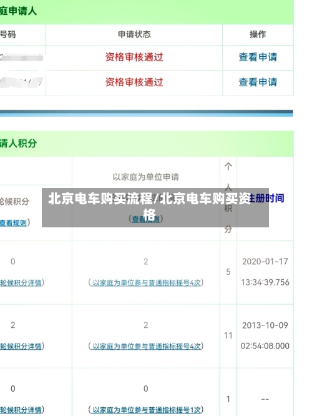Click the 号码 column header

8,34
